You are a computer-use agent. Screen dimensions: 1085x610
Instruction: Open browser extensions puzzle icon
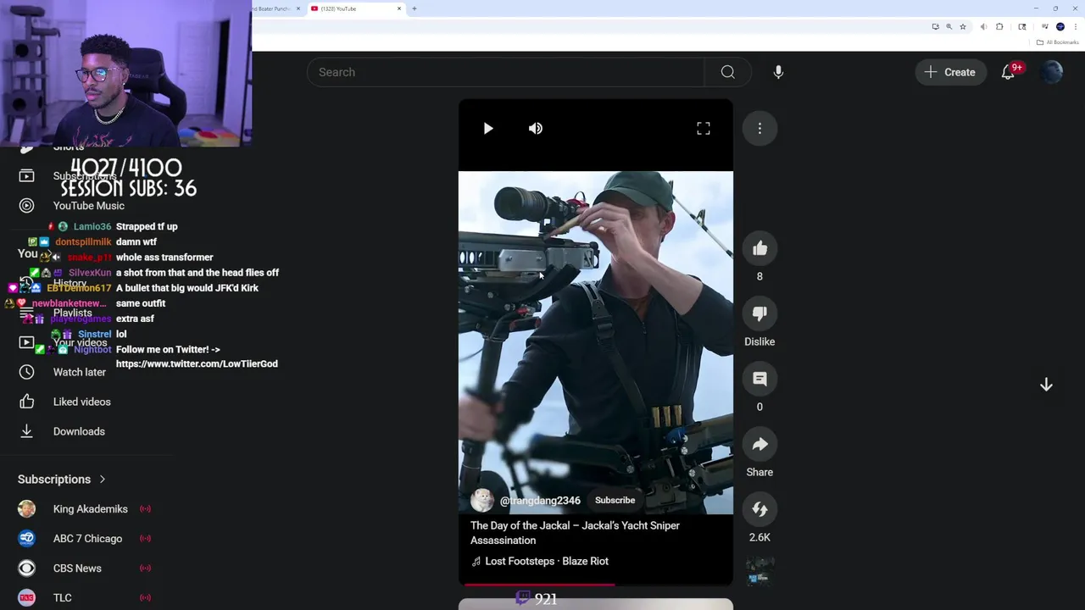coord(999,26)
